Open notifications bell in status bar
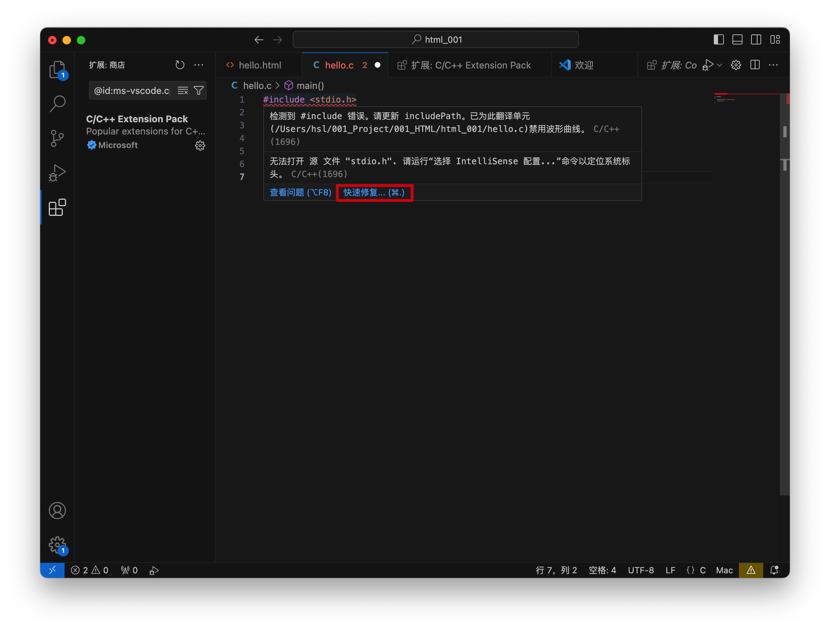830x631 pixels. [774, 570]
